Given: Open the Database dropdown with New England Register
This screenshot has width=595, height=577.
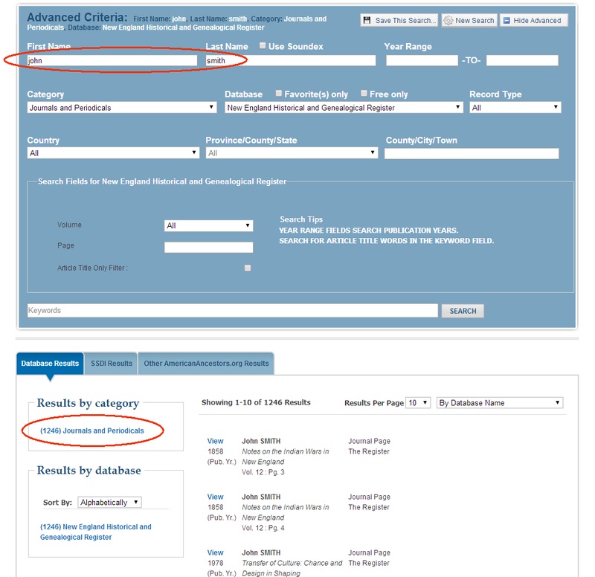Looking at the screenshot, I should [x=344, y=108].
